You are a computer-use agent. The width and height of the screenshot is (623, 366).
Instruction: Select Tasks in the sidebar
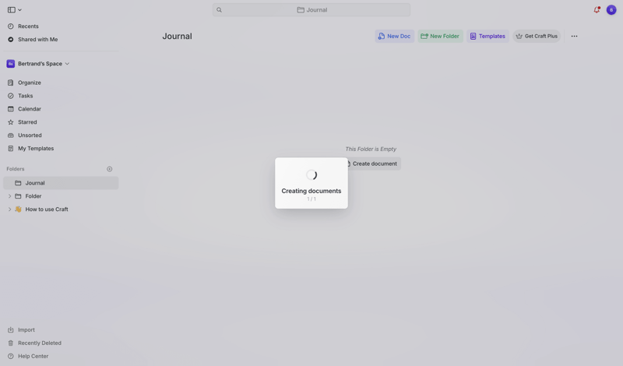pyautogui.click(x=25, y=96)
